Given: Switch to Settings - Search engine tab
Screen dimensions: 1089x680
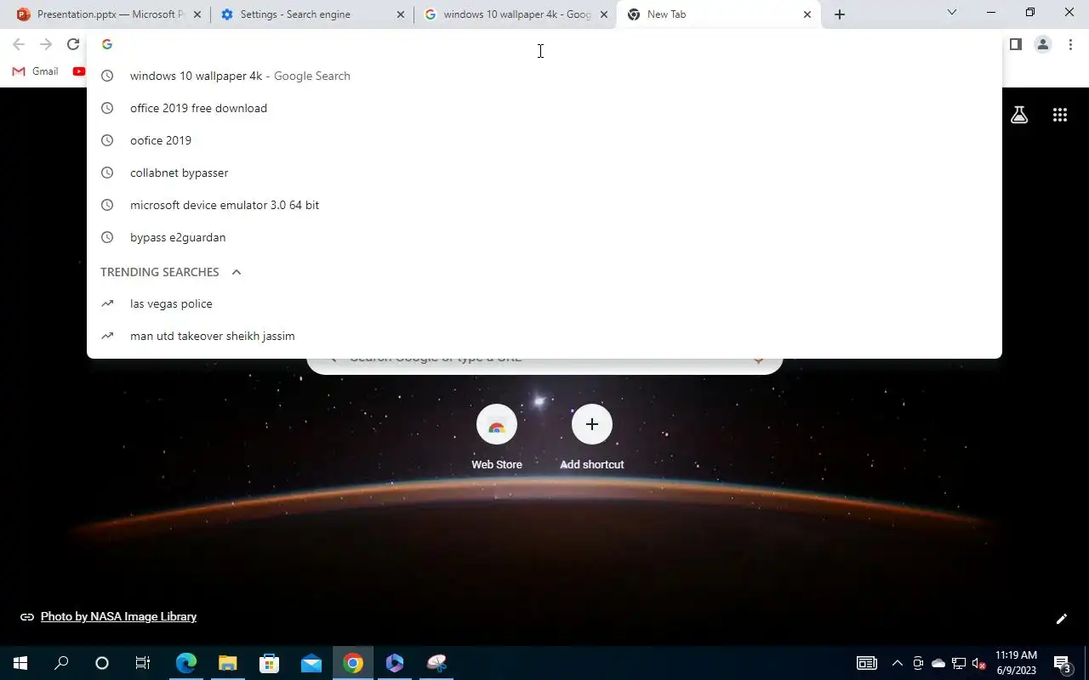Looking at the screenshot, I should [311, 14].
